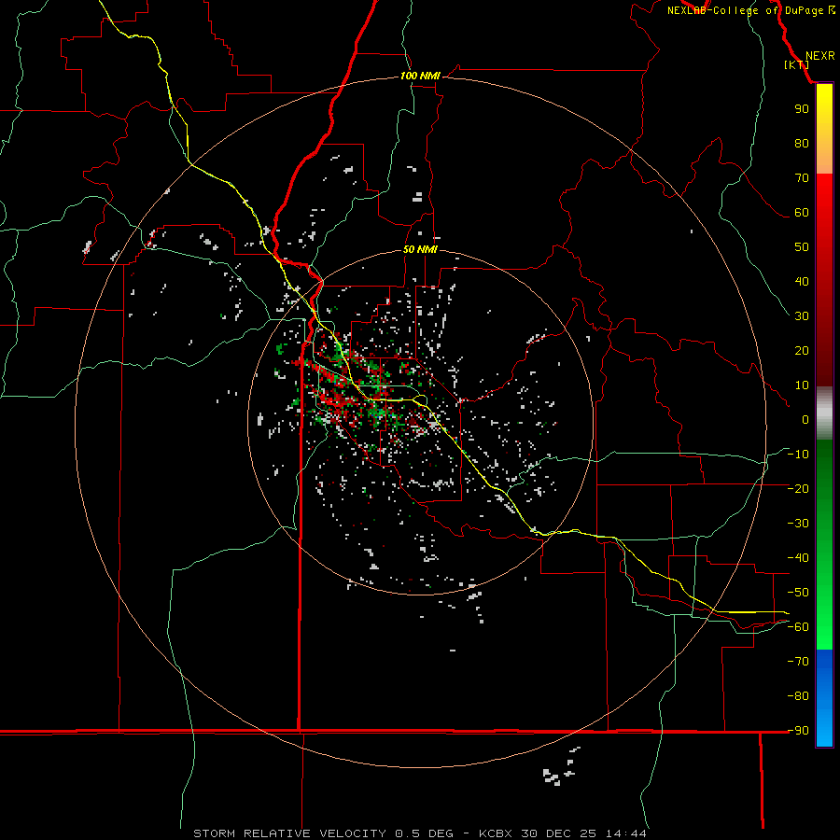Click the -20 scale value
This screenshot has width=840, height=840.
798,488
